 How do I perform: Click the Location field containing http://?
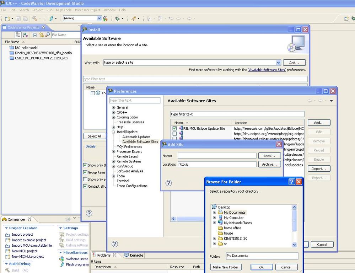pyautogui.click(x=217, y=164)
